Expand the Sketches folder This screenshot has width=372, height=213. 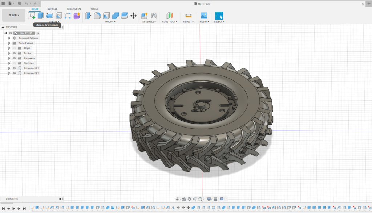(x=9, y=63)
